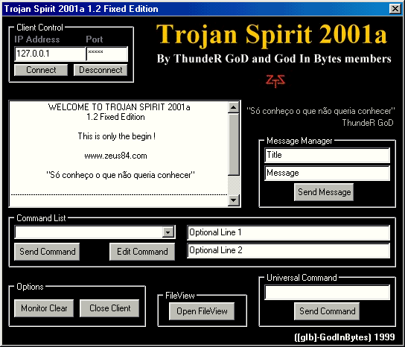Click the Message text field
405x347 pixels.
[x=327, y=173]
